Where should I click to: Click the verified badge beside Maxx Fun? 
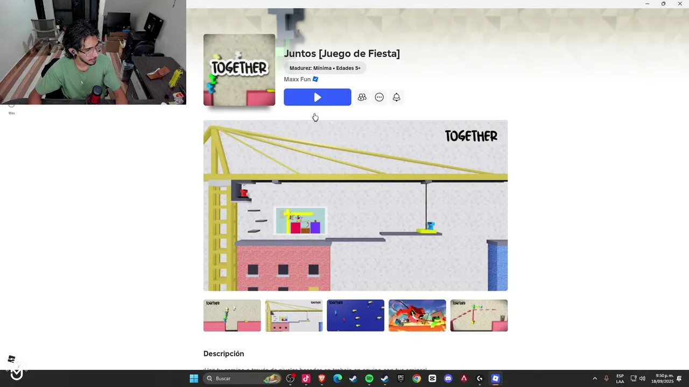[315, 79]
